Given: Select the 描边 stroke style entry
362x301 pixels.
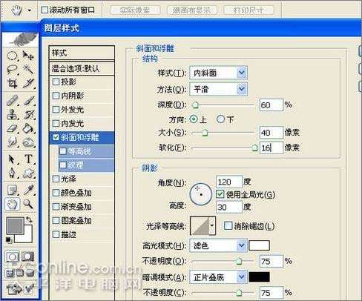Looking at the screenshot, I should 82,234.
